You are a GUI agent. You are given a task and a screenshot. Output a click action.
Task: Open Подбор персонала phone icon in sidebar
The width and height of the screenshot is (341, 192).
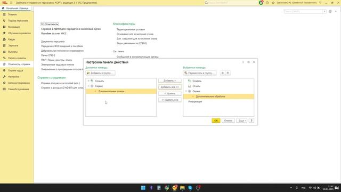(x=4, y=21)
